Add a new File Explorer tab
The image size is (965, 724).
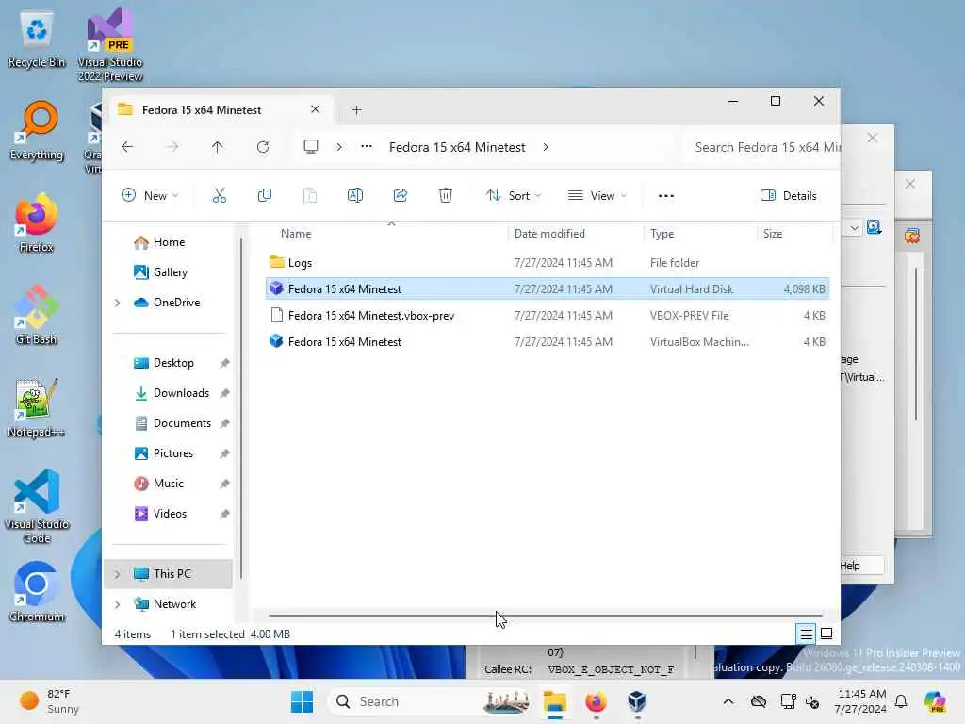click(356, 110)
